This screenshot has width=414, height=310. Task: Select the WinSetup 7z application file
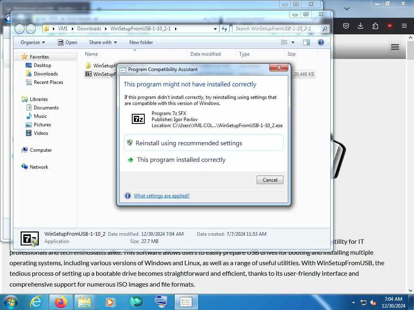[x=100, y=74]
